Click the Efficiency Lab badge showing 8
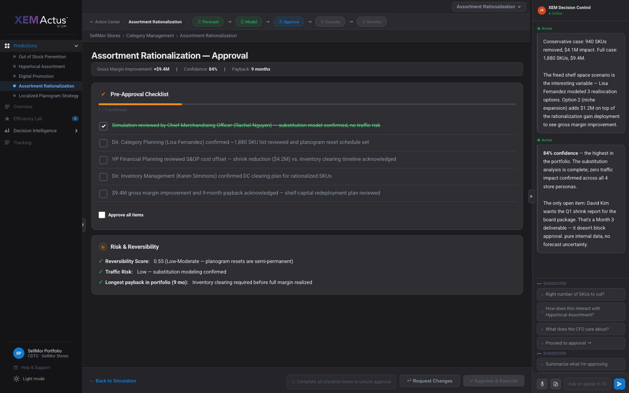The height and width of the screenshot is (393, 629). pos(75,119)
